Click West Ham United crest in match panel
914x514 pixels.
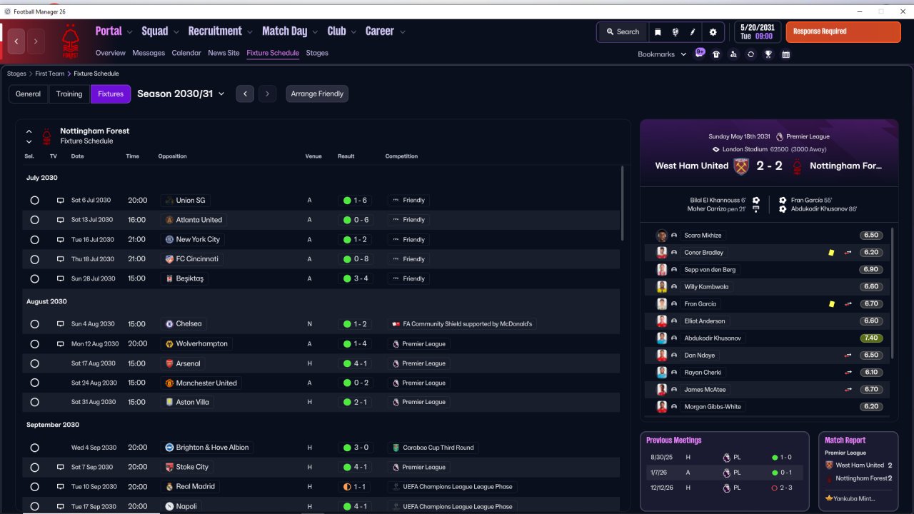tap(741, 166)
